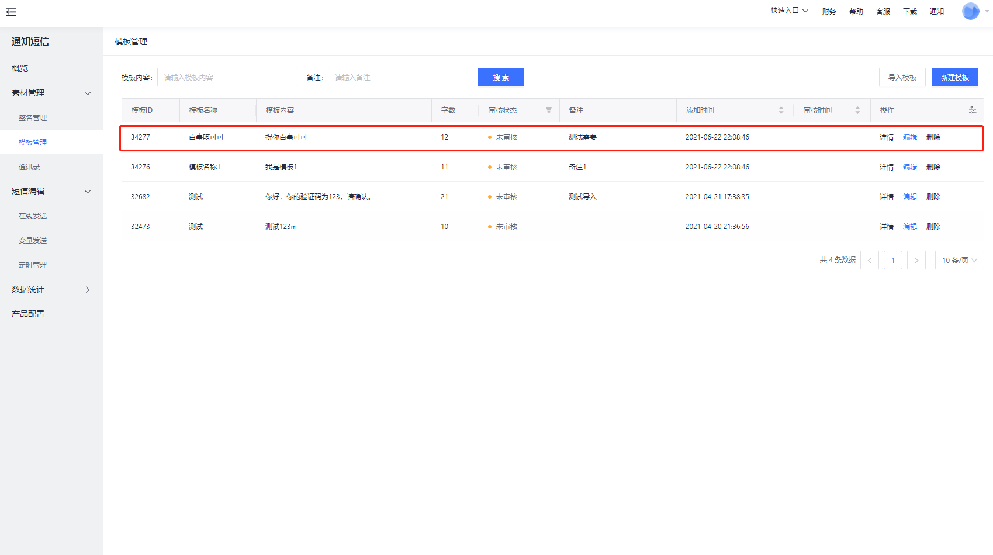
Task: View 详情 for template 34277
Action: 887,137
